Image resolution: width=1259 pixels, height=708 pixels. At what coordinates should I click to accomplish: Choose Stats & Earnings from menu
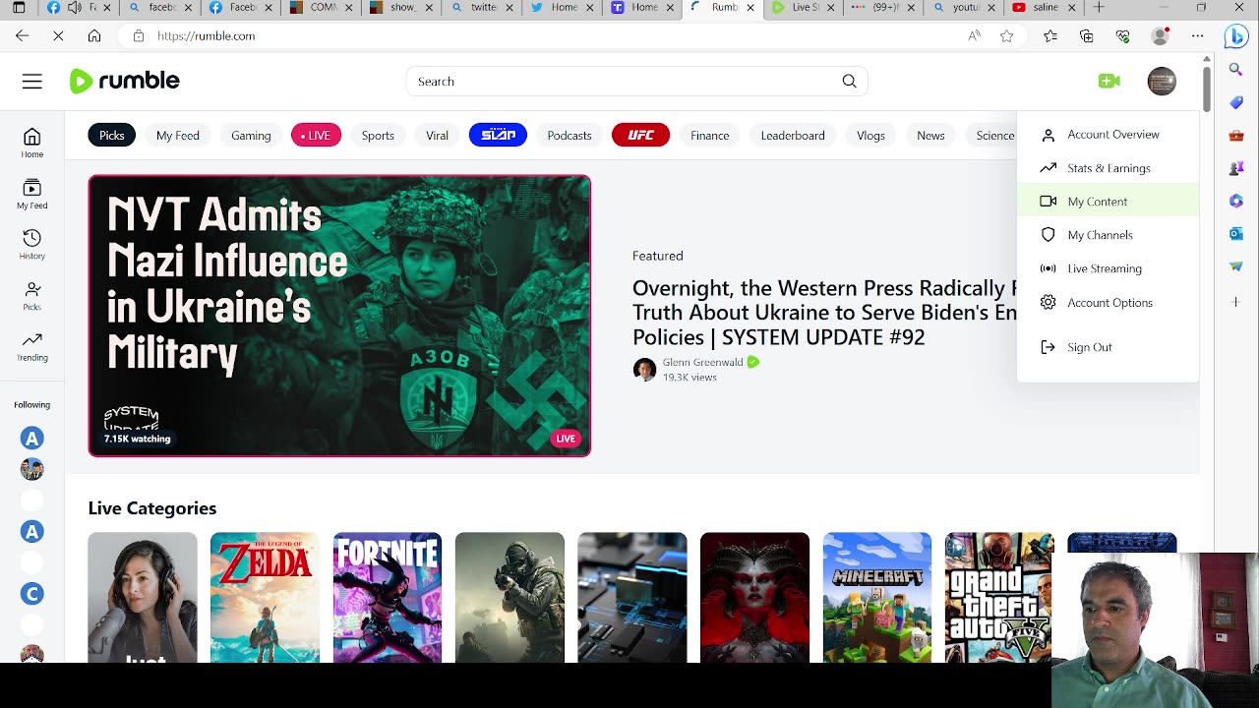[1108, 168]
